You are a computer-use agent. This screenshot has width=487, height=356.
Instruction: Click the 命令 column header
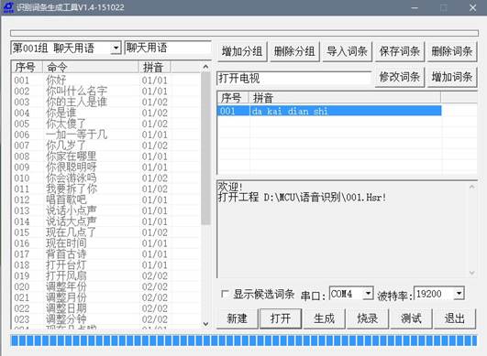click(x=91, y=67)
